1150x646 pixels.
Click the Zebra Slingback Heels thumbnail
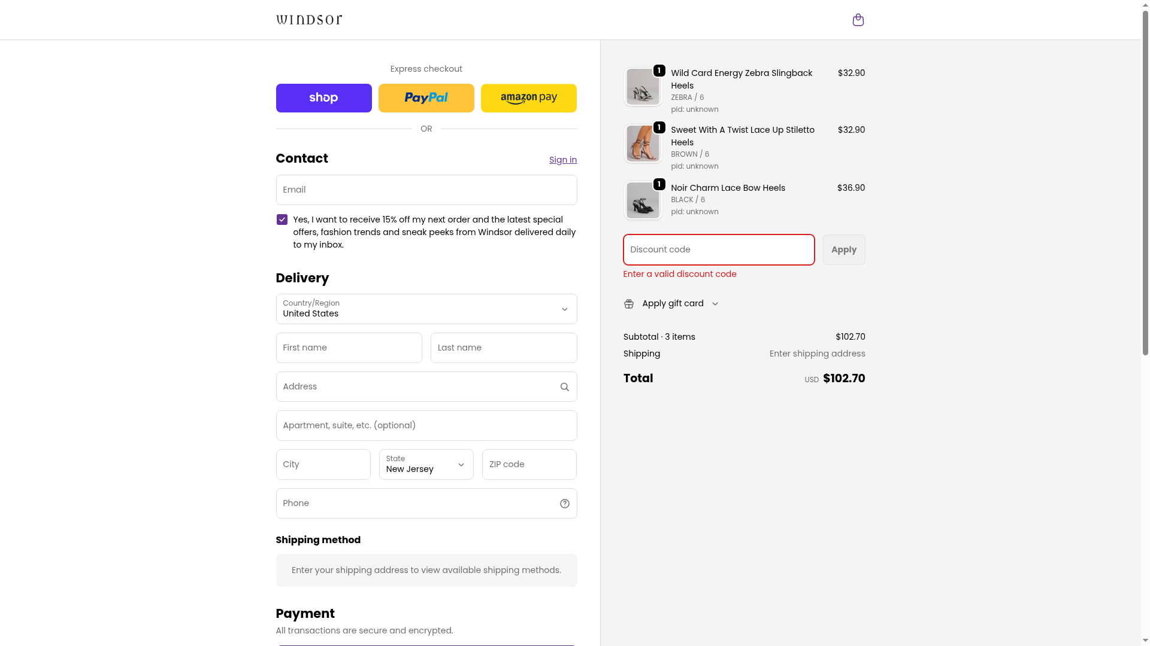tap(643, 87)
